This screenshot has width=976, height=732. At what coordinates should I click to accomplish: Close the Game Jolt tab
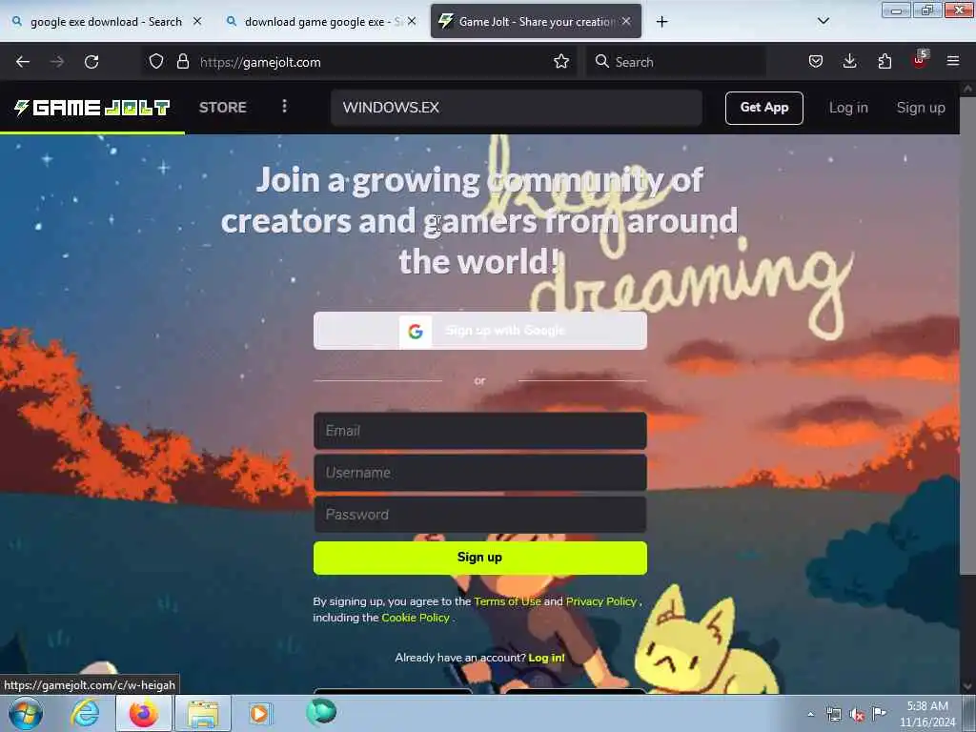coord(626,21)
